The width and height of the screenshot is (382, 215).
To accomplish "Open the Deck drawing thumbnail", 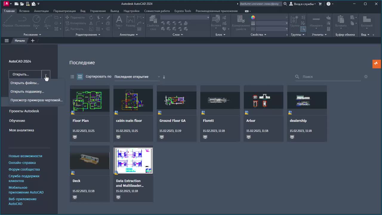I will 90,160.
